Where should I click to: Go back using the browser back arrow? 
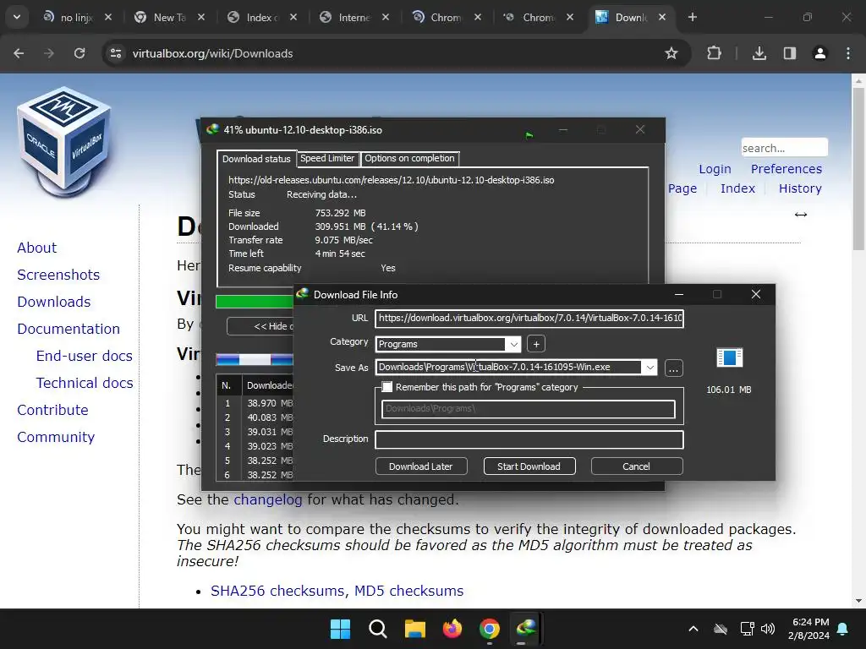tap(19, 53)
